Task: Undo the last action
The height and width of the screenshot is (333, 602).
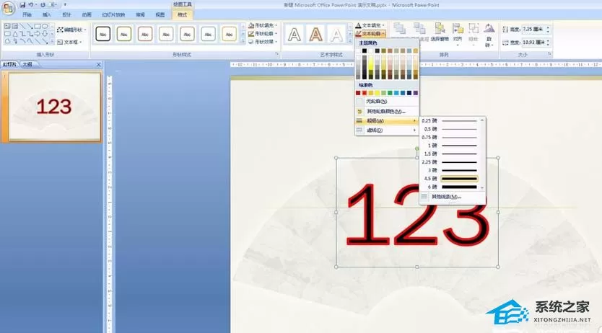Action: pos(31,5)
